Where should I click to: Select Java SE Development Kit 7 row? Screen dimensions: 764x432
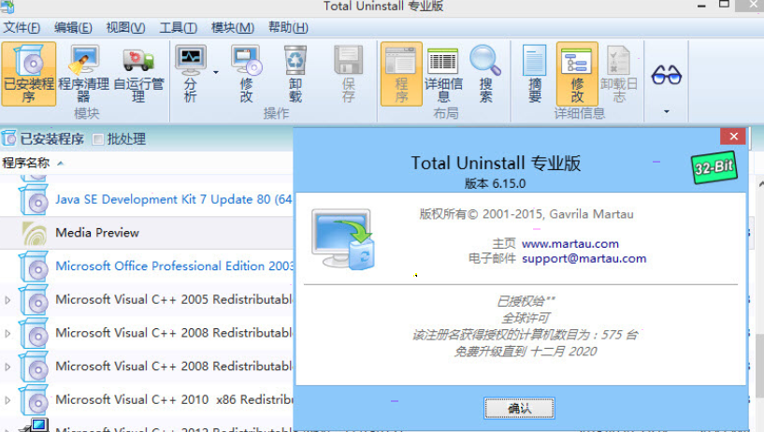click(x=147, y=200)
